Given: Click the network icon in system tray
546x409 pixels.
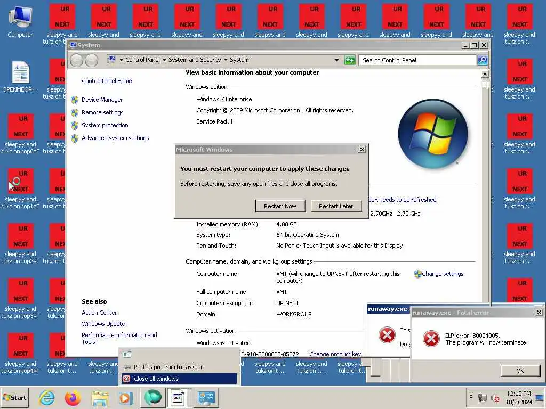Looking at the screenshot, I should pos(483,397).
